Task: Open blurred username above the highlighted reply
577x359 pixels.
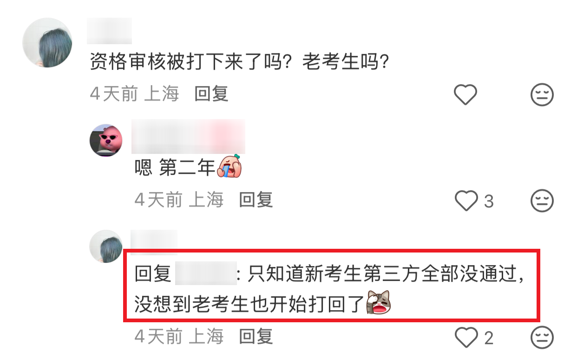Action: [x=155, y=242]
